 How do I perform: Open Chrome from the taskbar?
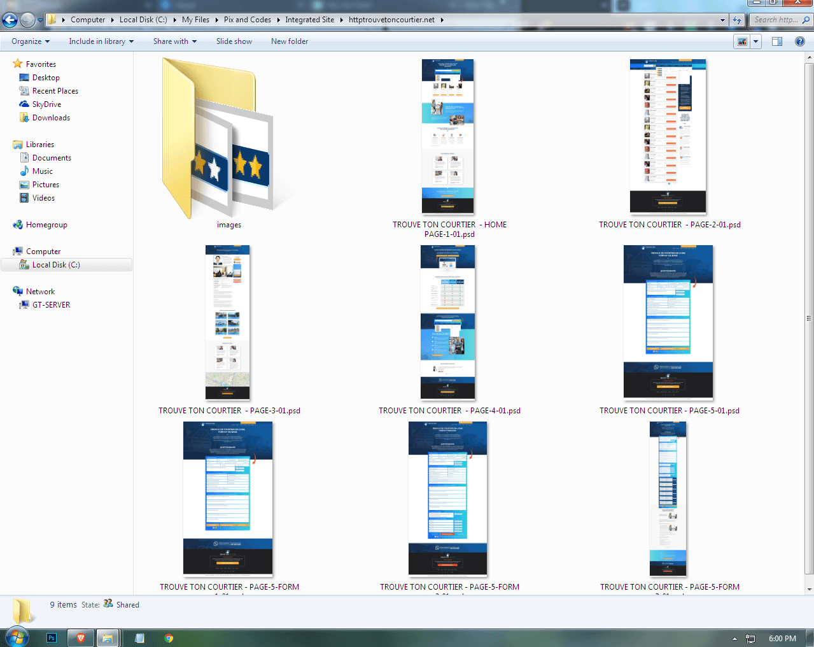pos(169,638)
